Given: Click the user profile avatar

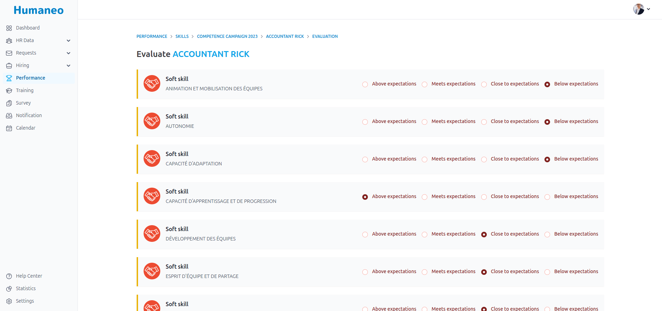Looking at the screenshot, I should 639,9.
